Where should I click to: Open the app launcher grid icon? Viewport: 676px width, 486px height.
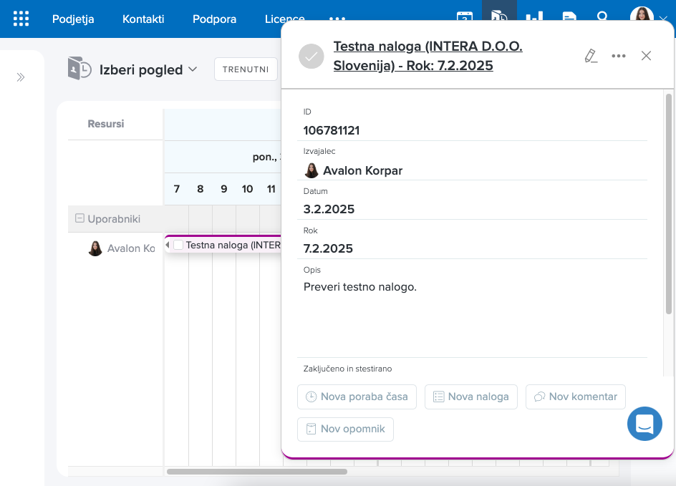(x=21, y=19)
